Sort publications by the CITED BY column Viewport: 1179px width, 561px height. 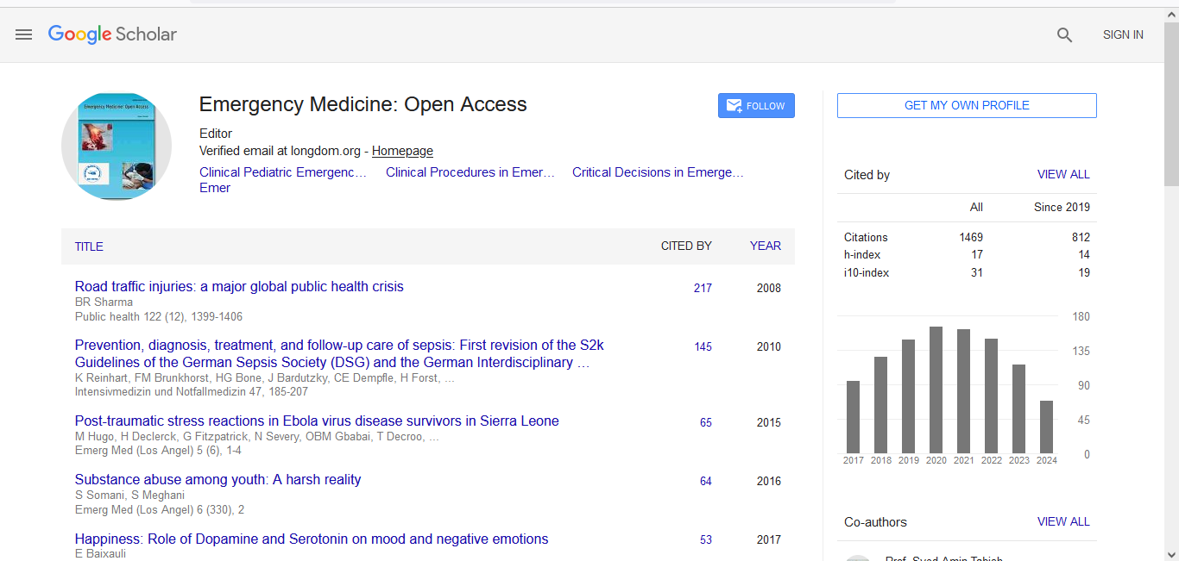pos(686,246)
